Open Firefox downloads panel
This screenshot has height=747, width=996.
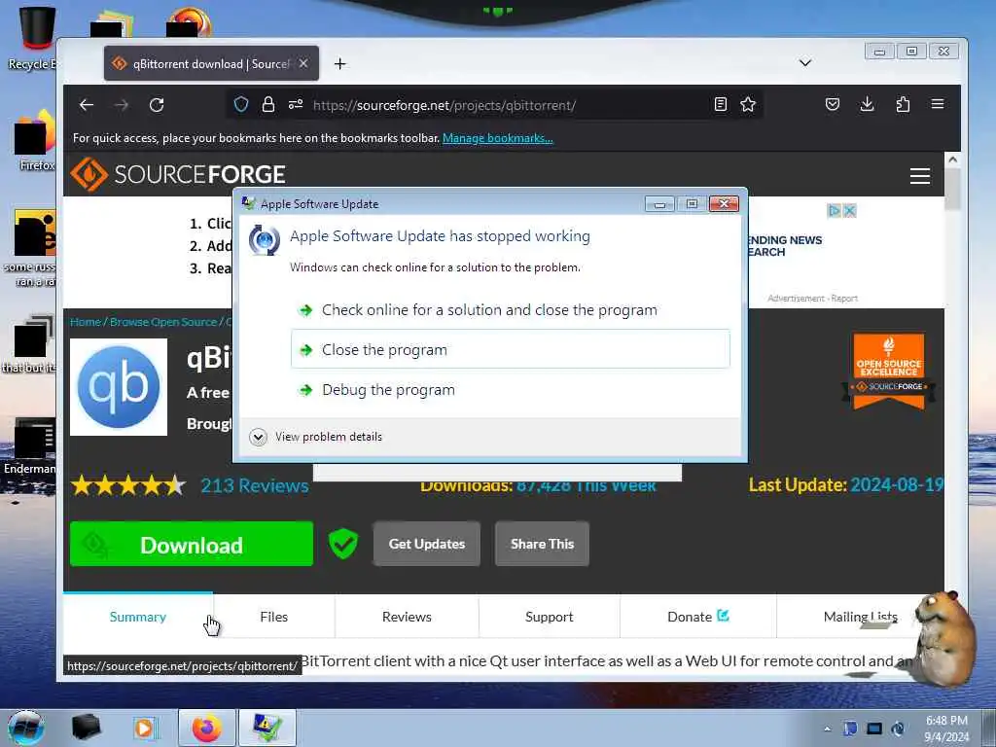pyautogui.click(x=867, y=104)
